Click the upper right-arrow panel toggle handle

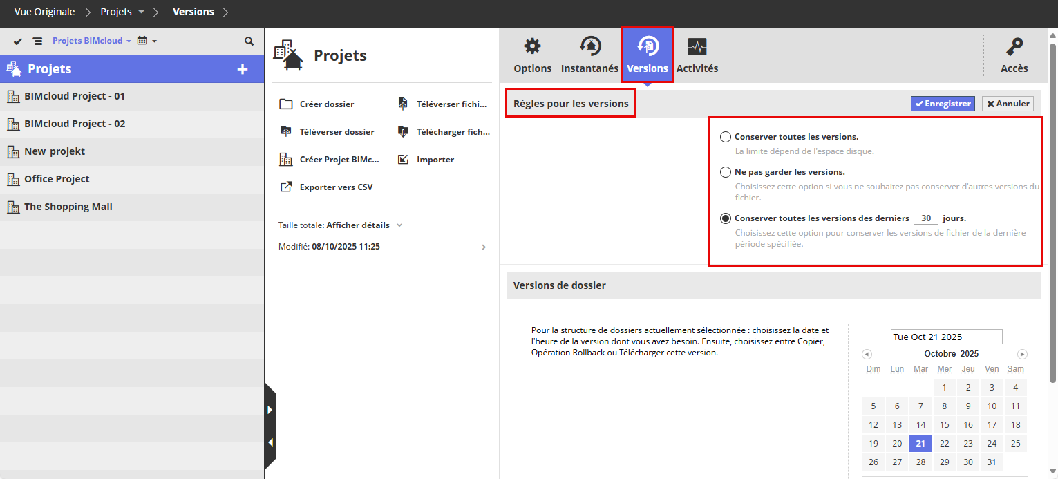coord(270,410)
